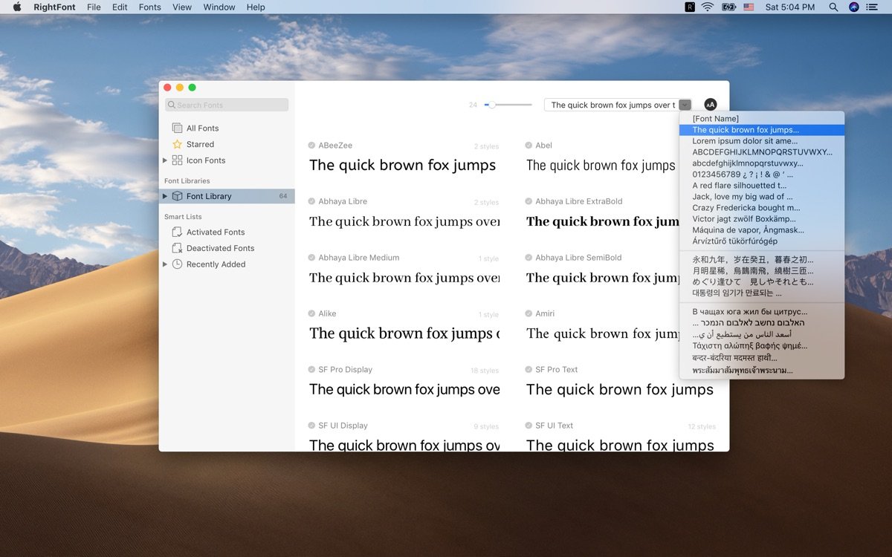Click the Search Fonts field

[x=227, y=105]
